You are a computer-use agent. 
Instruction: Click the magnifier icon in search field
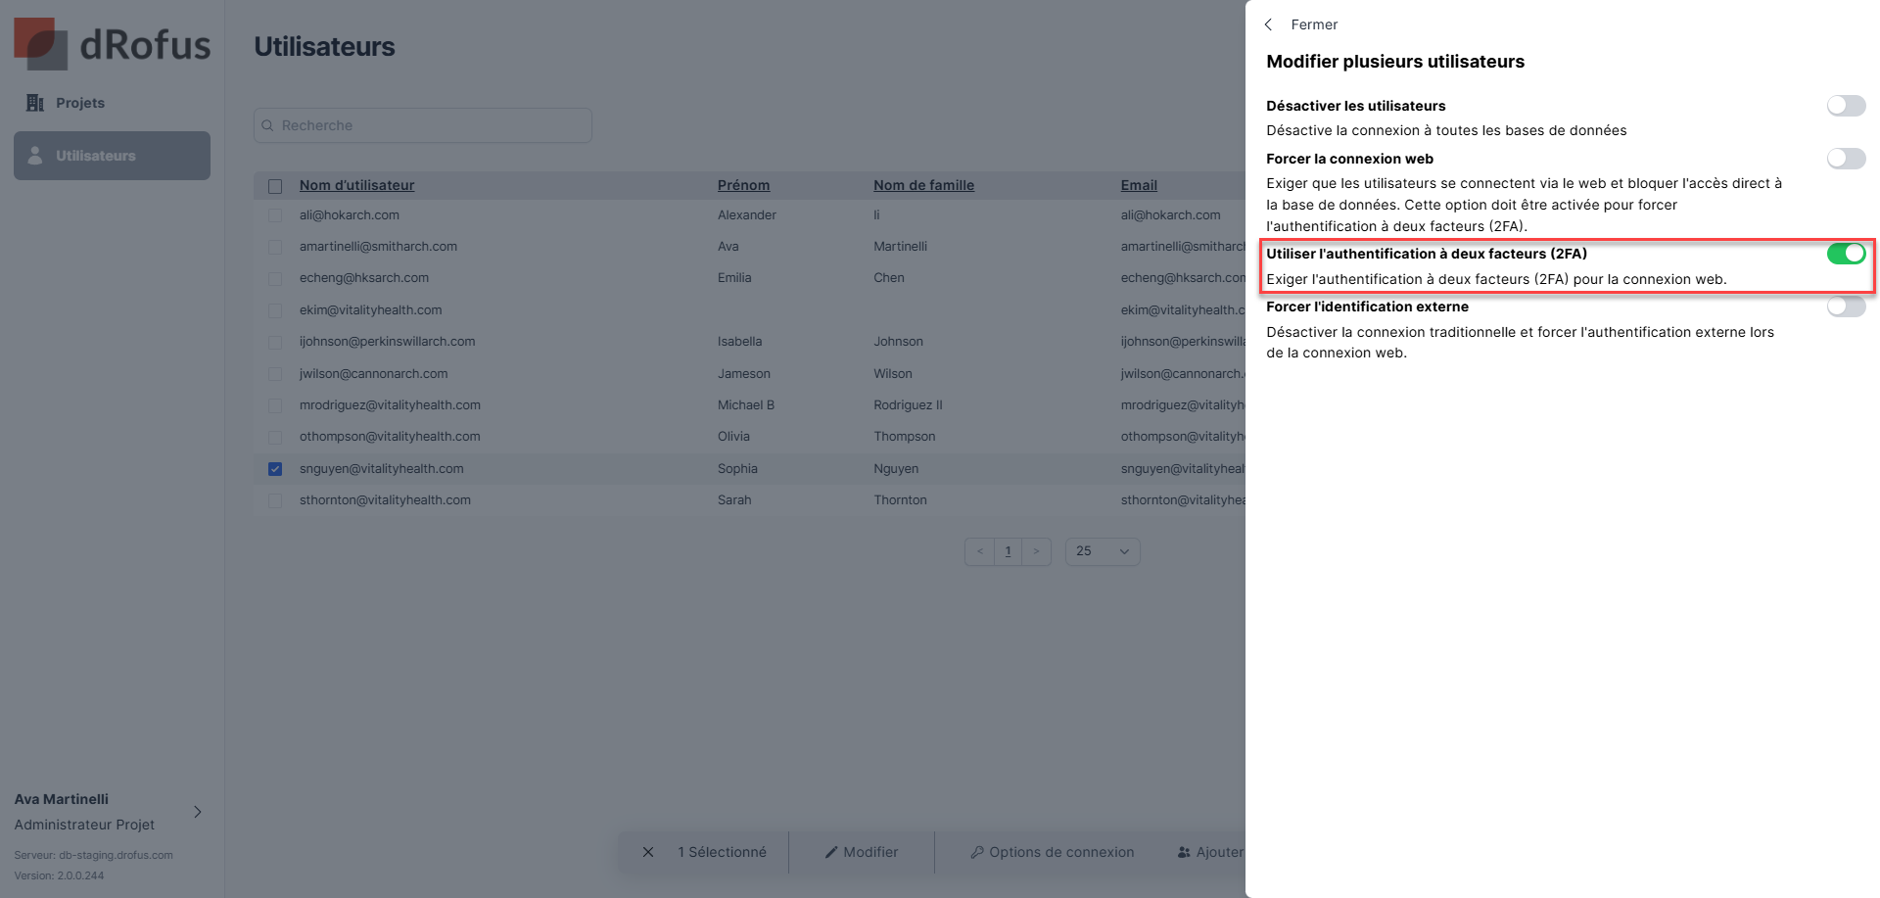(267, 125)
